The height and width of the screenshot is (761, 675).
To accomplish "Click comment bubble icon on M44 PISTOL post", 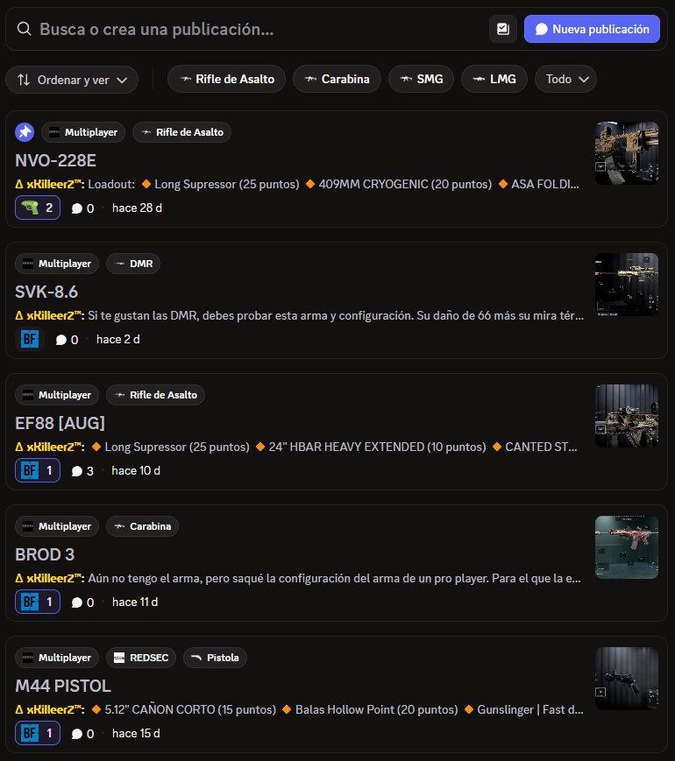I will coord(77,735).
